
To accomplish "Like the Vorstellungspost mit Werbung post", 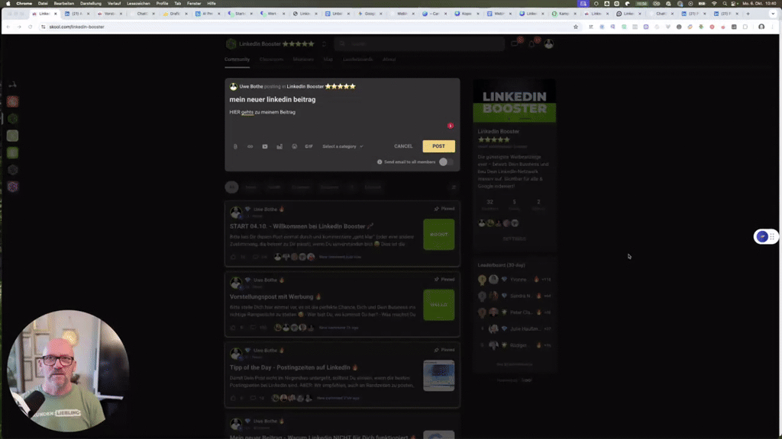I will 233,328.
